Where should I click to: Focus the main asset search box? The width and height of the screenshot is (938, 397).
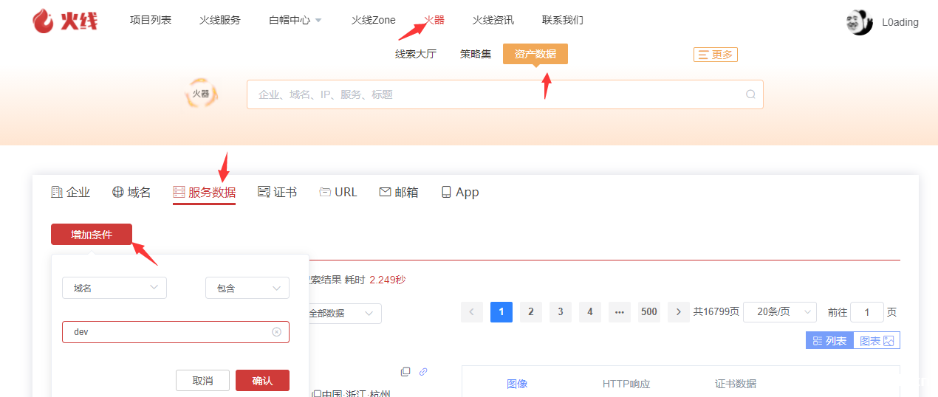point(495,94)
